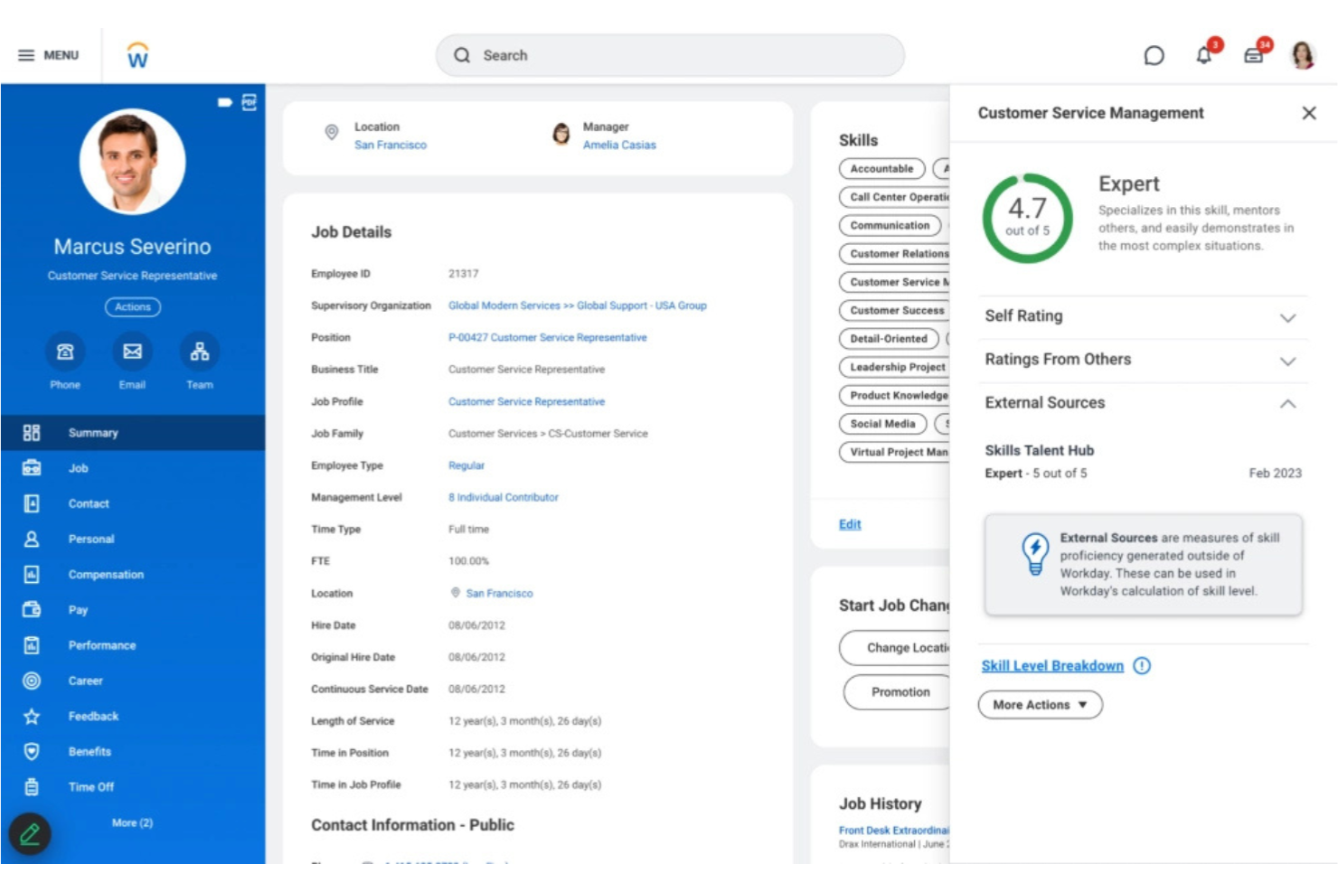Open the Benefits shield icon
The width and height of the screenshot is (1338, 892).
click(x=32, y=751)
